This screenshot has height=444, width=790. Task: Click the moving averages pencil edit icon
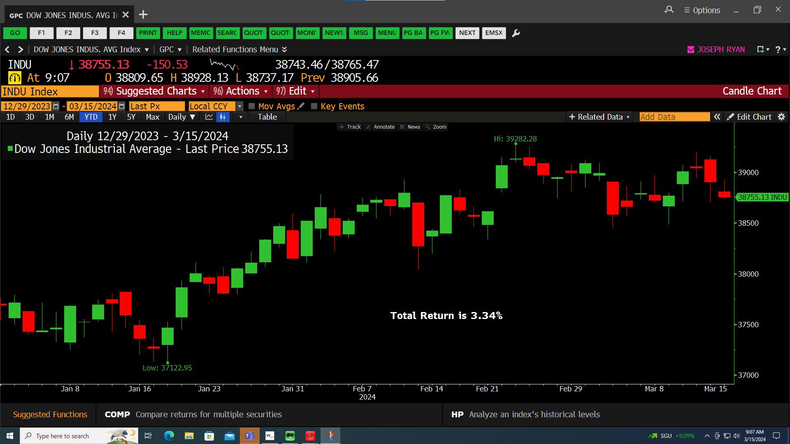pos(301,106)
